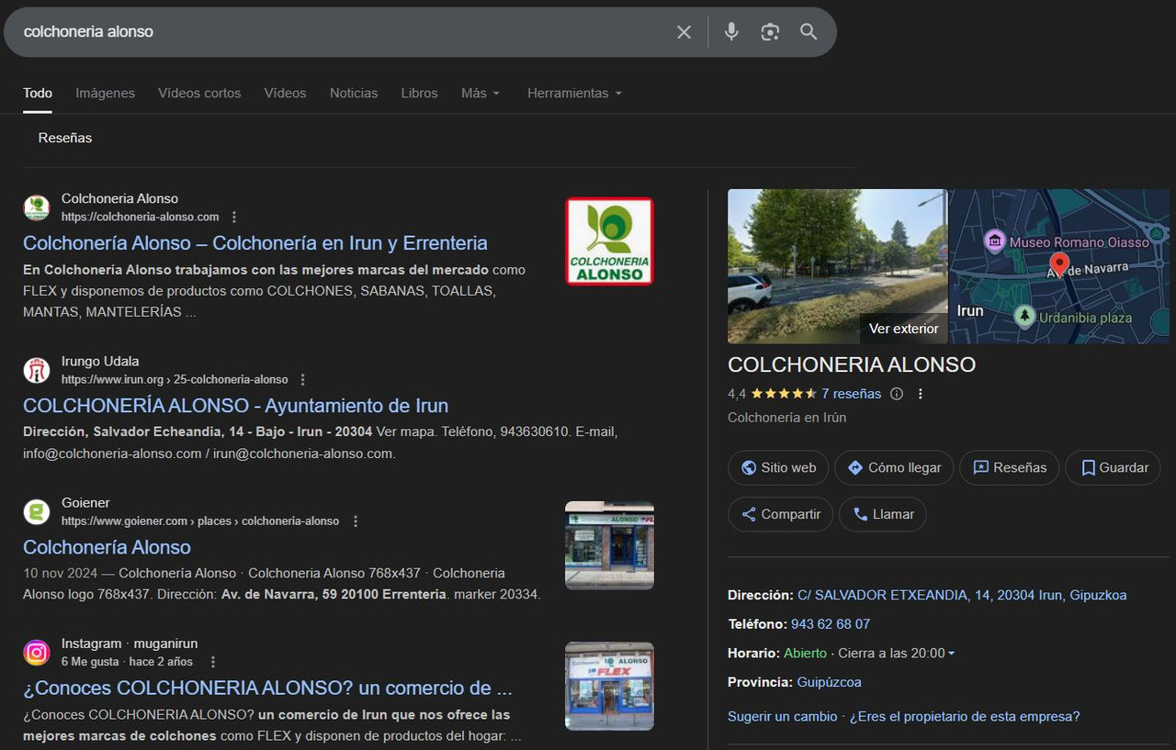
Task: Click Abierto status text
Action: click(806, 654)
